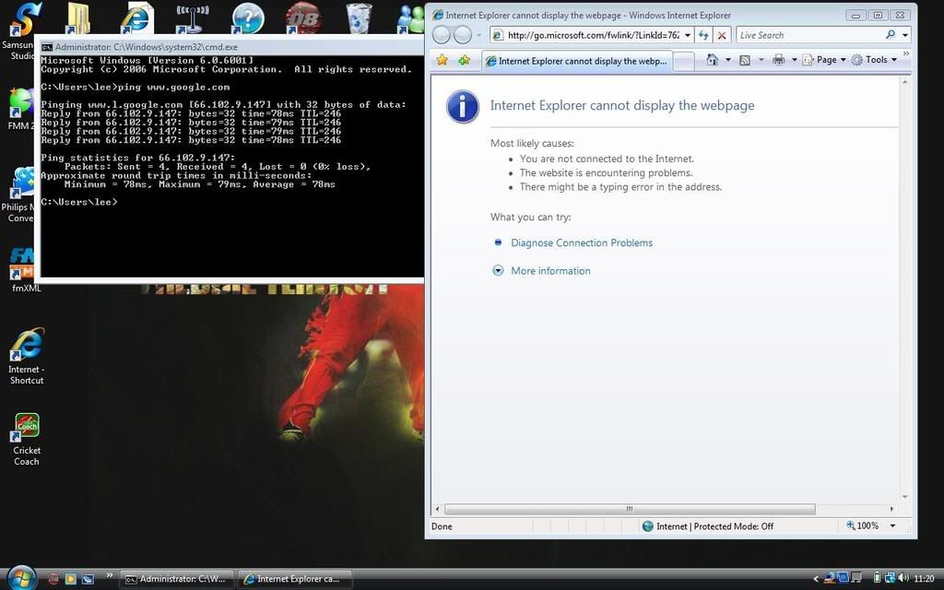Open the folder shortcut desktop icon
944x590 pixels.
pyautogui.click(x=78, y=18)
